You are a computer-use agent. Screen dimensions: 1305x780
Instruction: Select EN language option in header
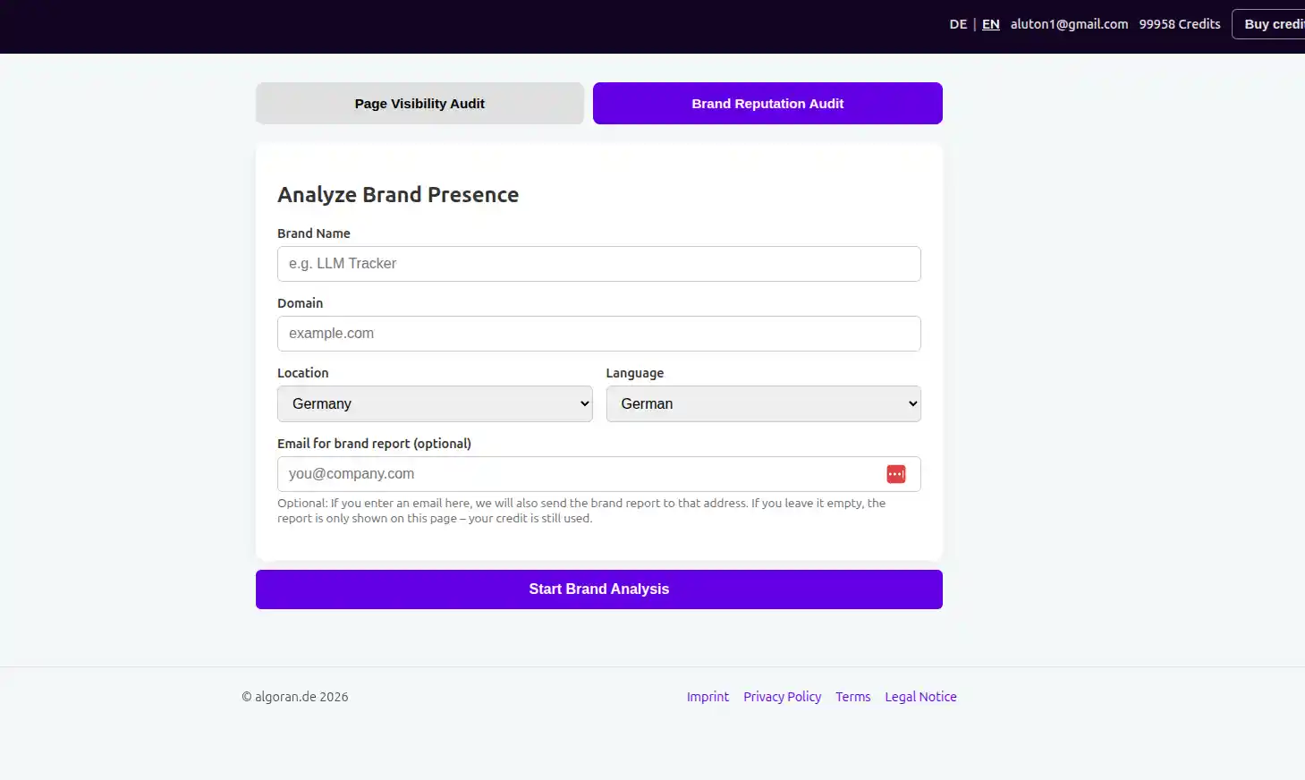pyautogui.click(x=990, y=24)
